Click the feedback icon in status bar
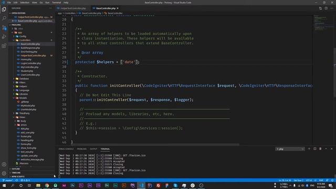 [327, 180]
